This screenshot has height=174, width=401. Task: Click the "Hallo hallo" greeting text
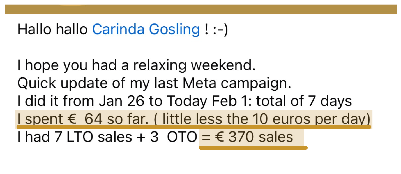click(52, 29)
